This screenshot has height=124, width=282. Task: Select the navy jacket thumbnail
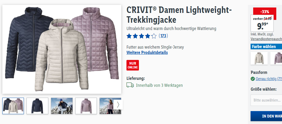37,106
